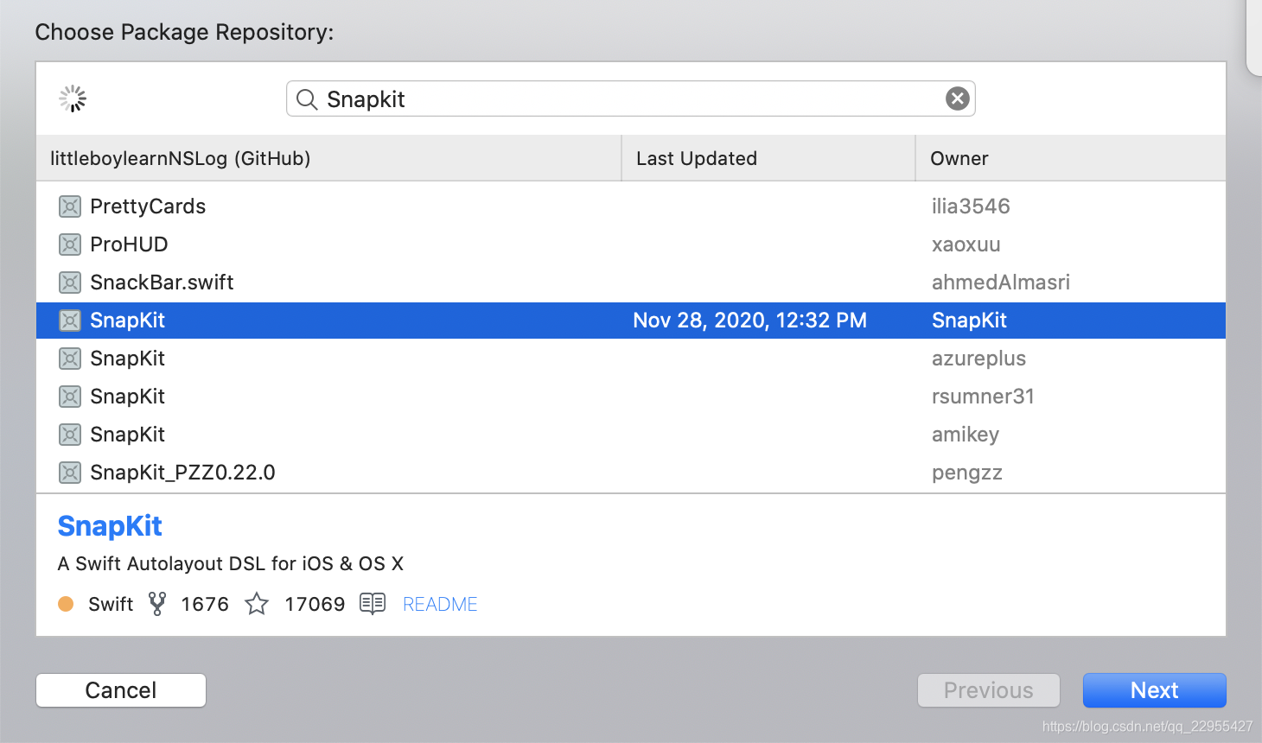The height and width of the screenshot is (743, 1262).
Task: Click the fork count icon
Action: (157, 603)
